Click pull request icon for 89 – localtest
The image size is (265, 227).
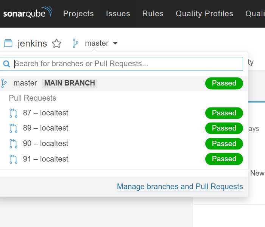pos(13,128)
